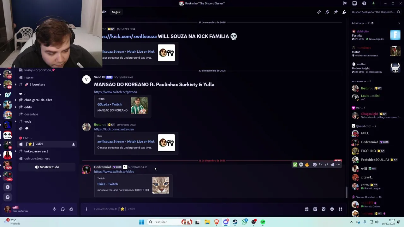Click the Hollow Knight activity entry
This screenshot has height=227, width=404.
pos(376,68)
